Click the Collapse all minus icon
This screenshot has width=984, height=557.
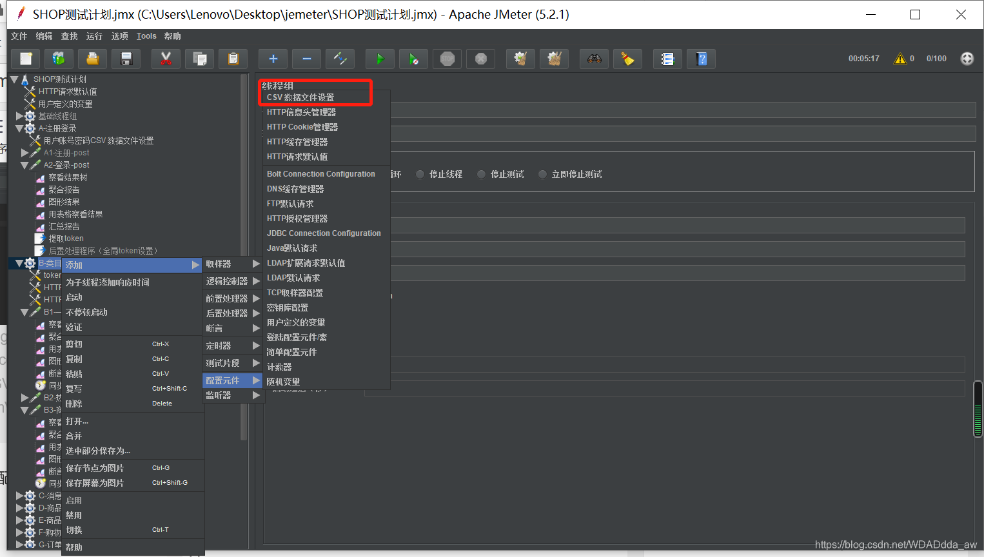pyautogui.click(x=306, y=59)
